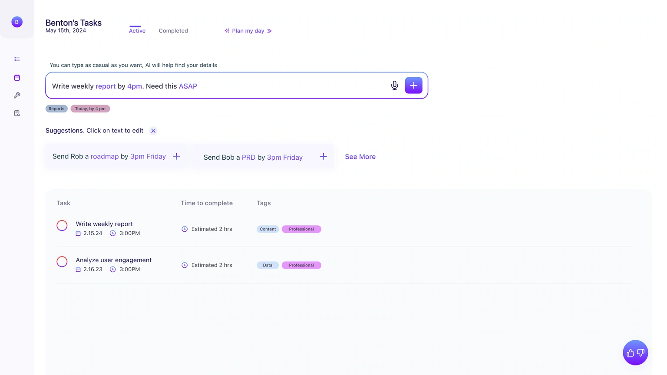Open the search document sidebar icon
The image size is (667, 375).
pos(17,113)
